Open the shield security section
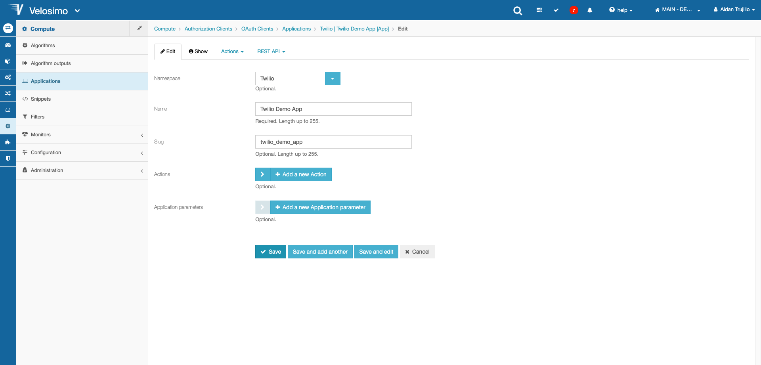761x365 pixels. 8,159
